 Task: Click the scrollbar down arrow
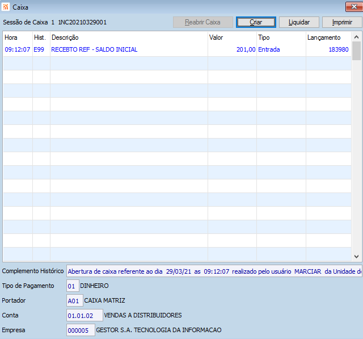(x=356, y=257)
